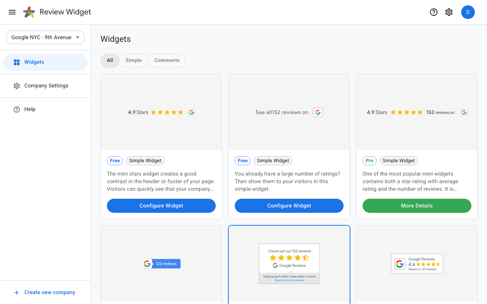This screenshot has width=487, height=304.
Task: Select the All filter tab
Action: [110, 60]
